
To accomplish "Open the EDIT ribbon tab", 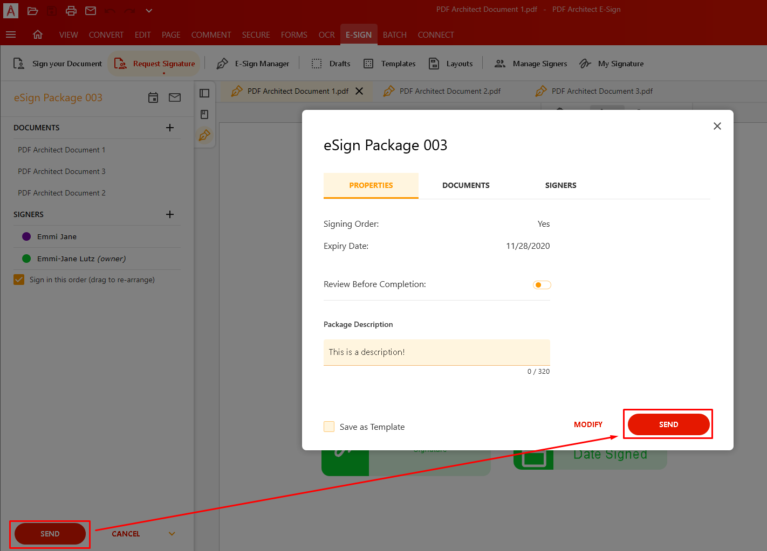I will tap(143, 34).
